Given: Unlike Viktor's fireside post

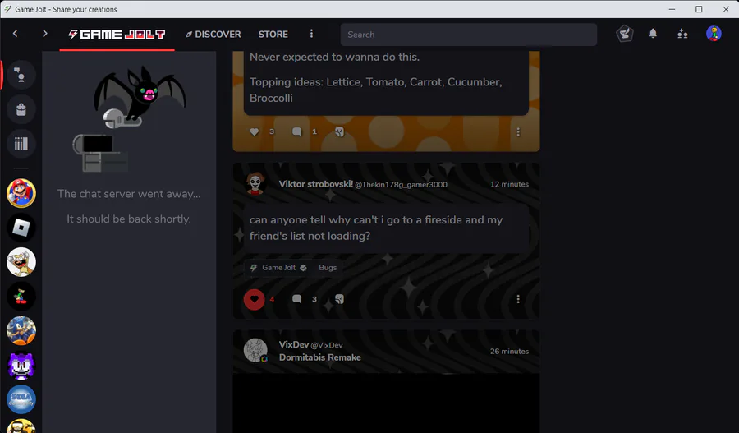Looking at the screenshot, I should point(254,299).
